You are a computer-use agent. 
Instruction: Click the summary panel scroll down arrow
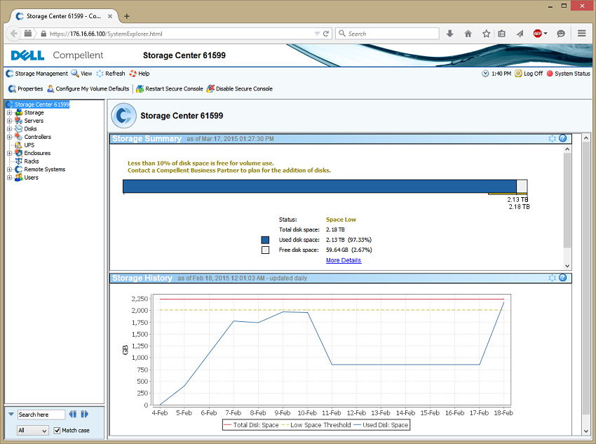[x=567, y=266]
